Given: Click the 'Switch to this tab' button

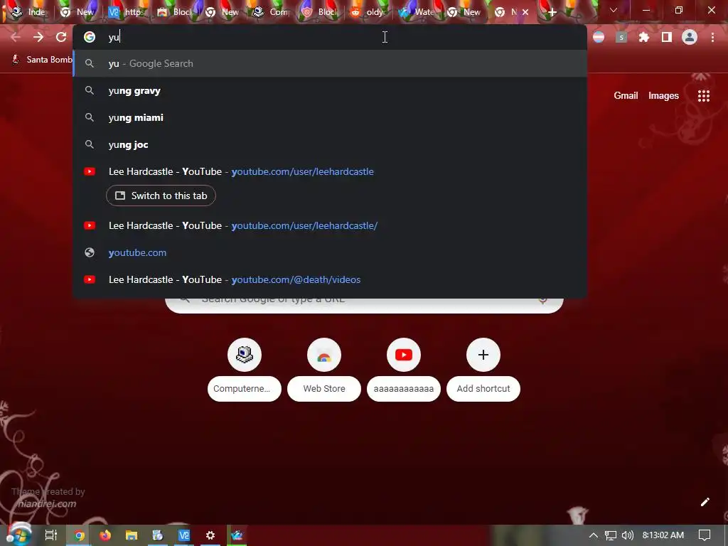Looking at the screenshot, I should tap(161, 196).
